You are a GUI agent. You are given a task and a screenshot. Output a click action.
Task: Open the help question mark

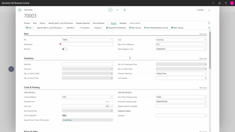[x=226, y=3]
